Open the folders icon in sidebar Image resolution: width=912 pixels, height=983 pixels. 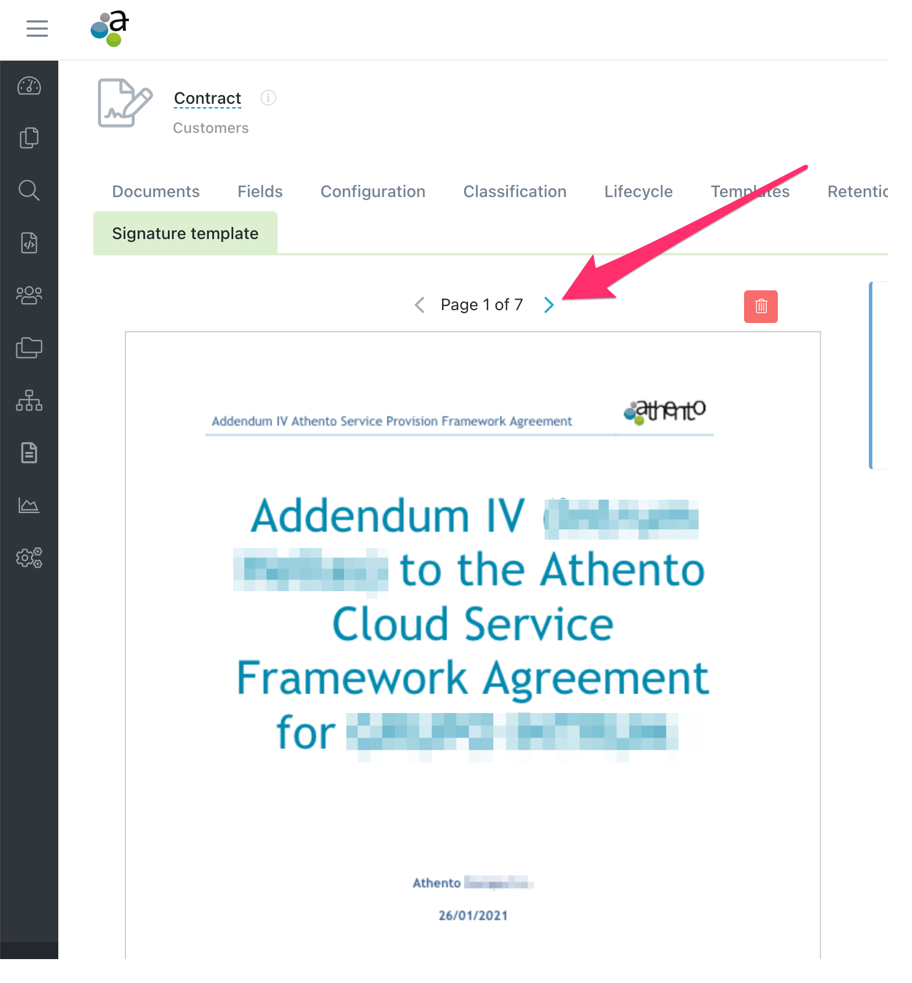point(29,347)
